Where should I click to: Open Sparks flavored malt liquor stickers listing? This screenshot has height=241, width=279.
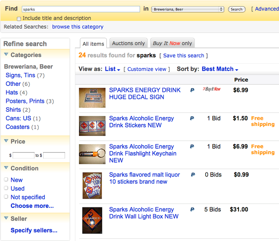pos(144,178)
